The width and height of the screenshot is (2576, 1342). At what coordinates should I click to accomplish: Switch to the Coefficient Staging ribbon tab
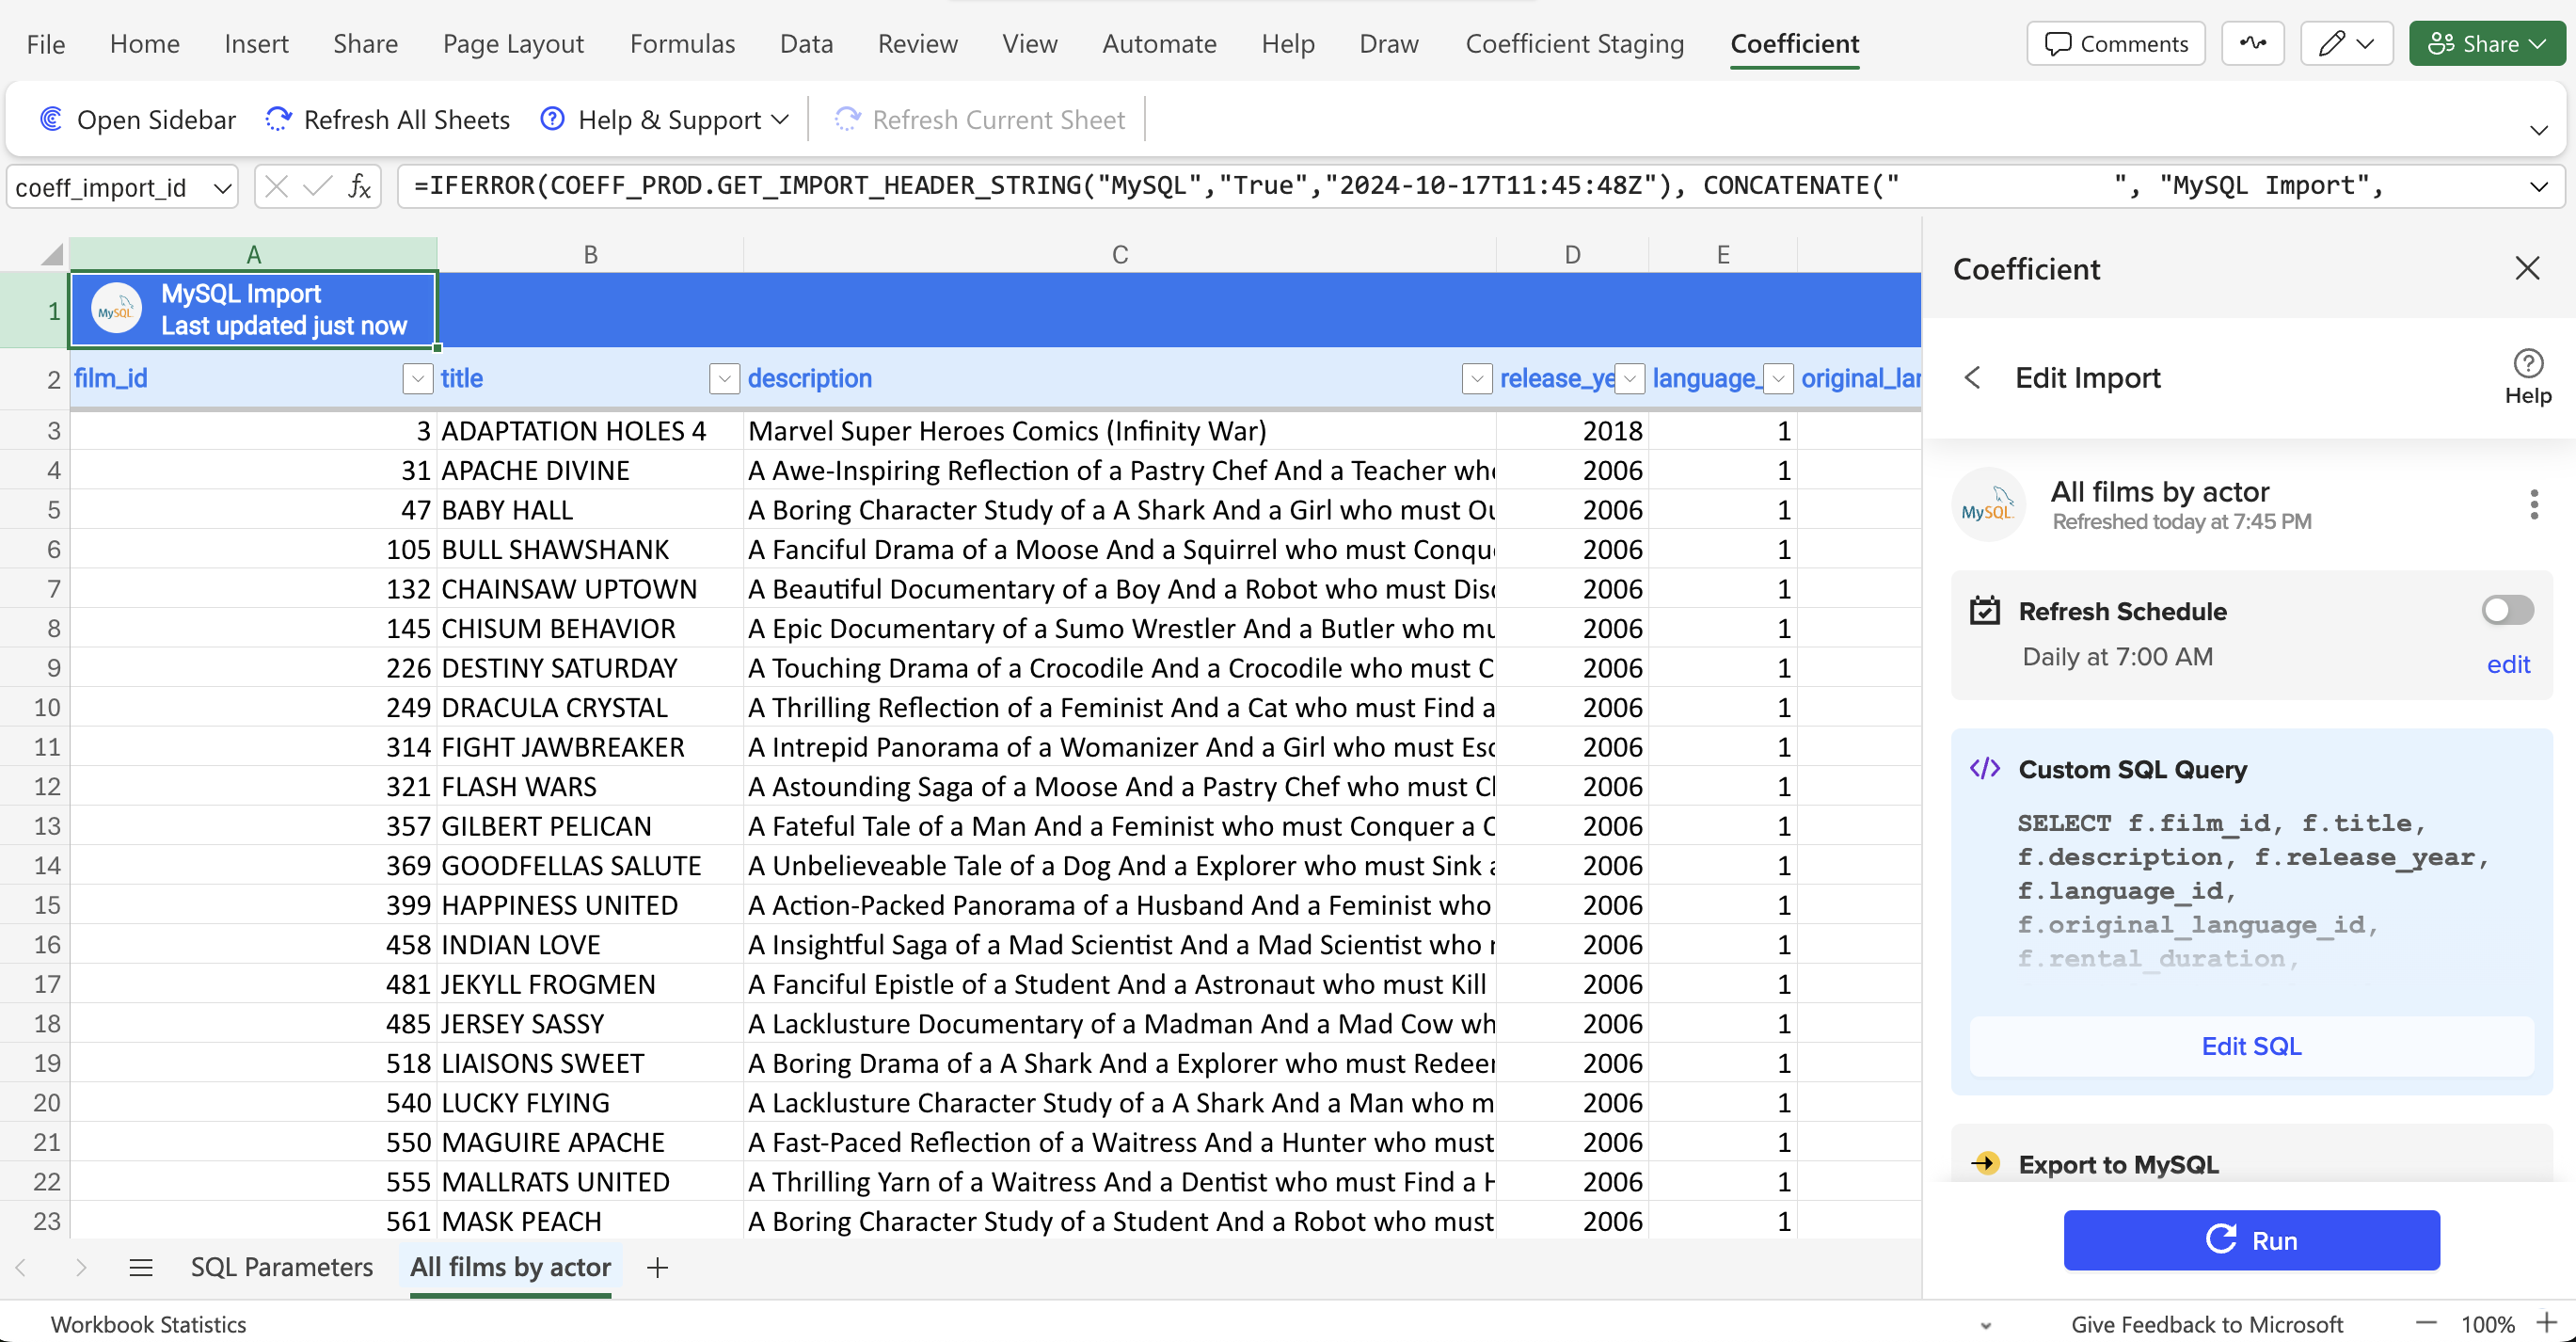pyautogui.click(x=1574, y=44)
